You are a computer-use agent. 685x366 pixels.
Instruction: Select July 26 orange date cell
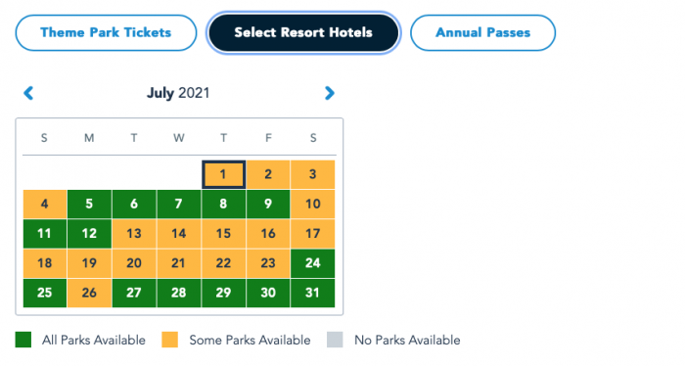[89, 293]
